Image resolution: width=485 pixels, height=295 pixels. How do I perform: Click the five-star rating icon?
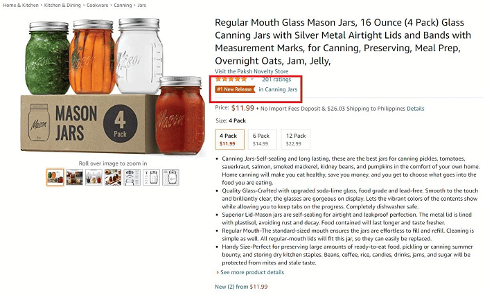tap(231, 80)
